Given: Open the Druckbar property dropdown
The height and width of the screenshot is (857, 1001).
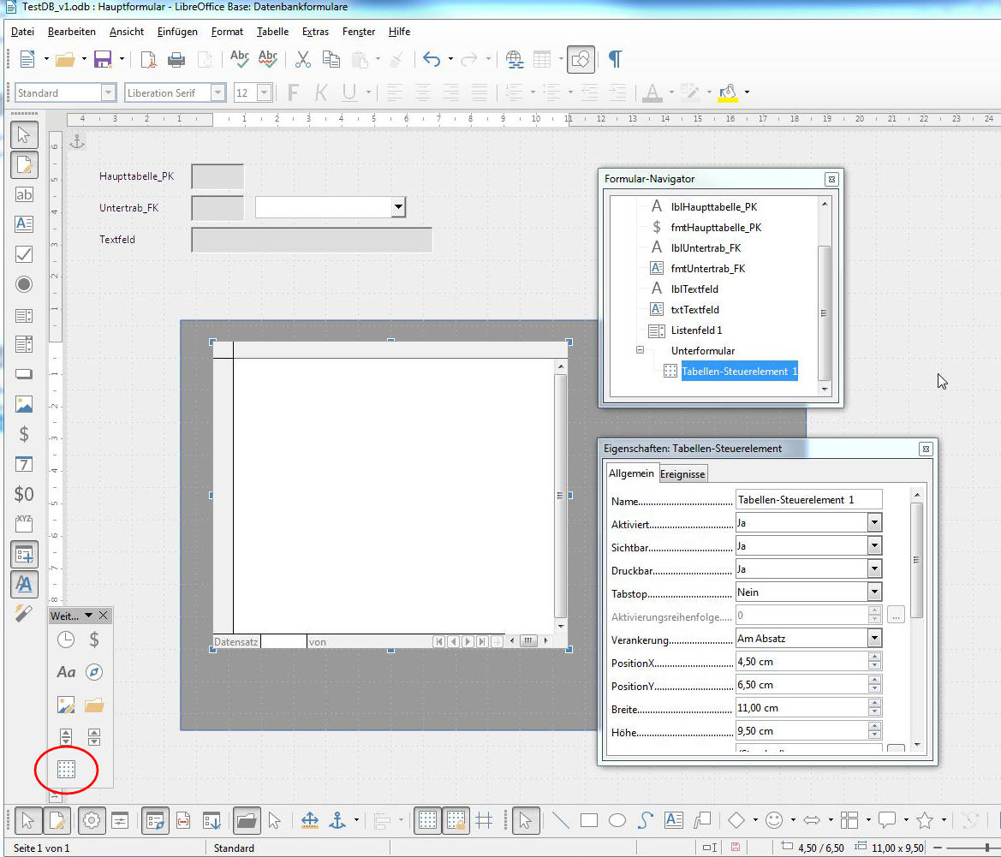Looking at the screenshot, I should click(874, 569).
